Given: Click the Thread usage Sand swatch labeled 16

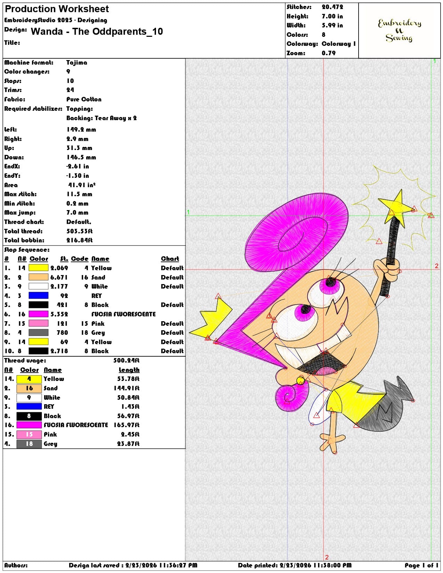Looking at the screenshot, I should coord(29,388).
